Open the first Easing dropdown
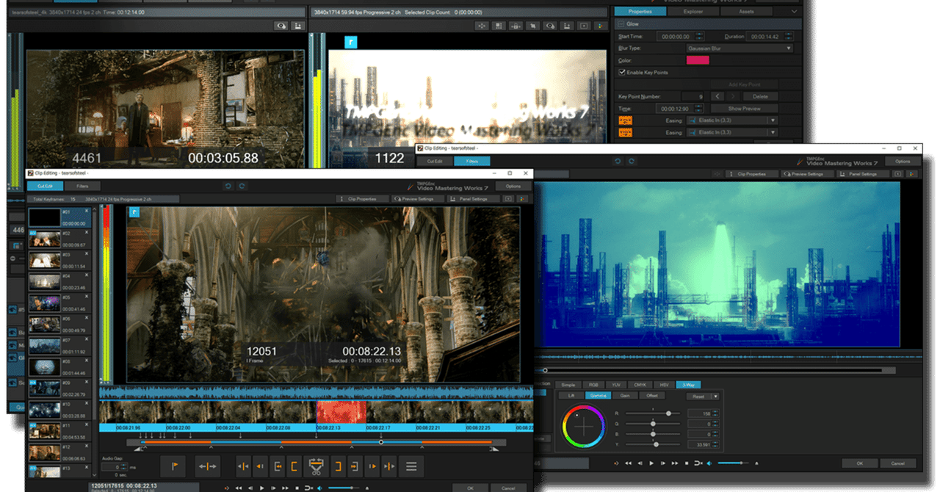Image resolution: width=940 pixels, height=492 pixels. (731, 120)
